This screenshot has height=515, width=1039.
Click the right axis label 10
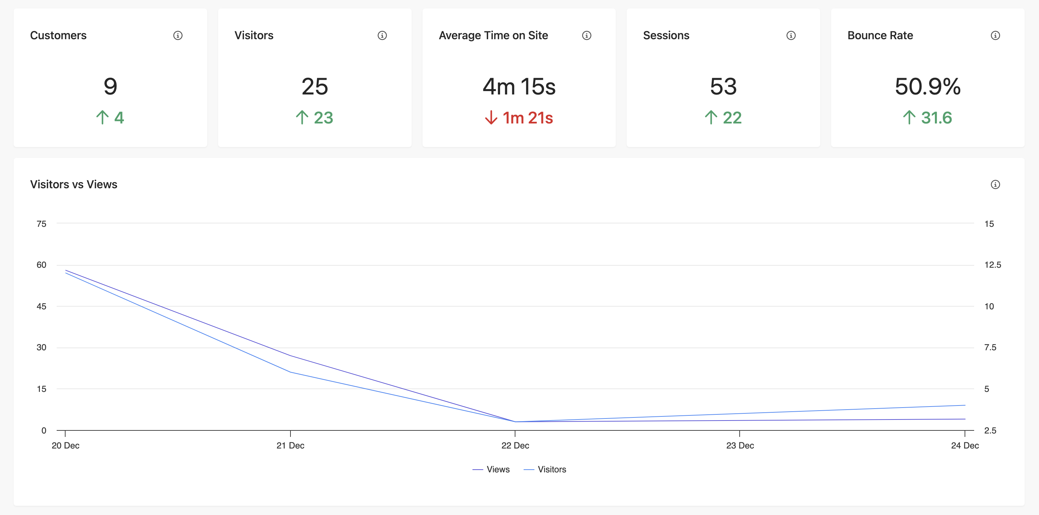(989, 306)
